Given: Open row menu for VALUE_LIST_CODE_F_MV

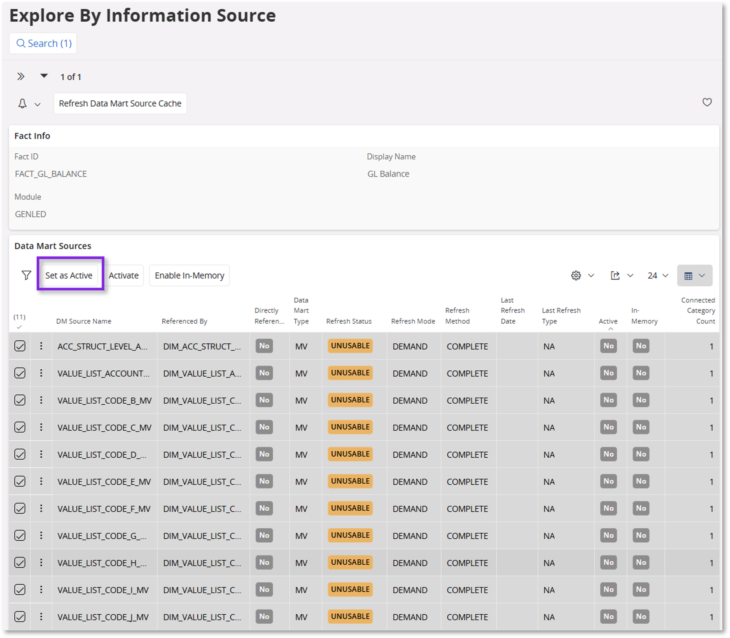Looking at the screenshot, I should click(x=41, y=508).
